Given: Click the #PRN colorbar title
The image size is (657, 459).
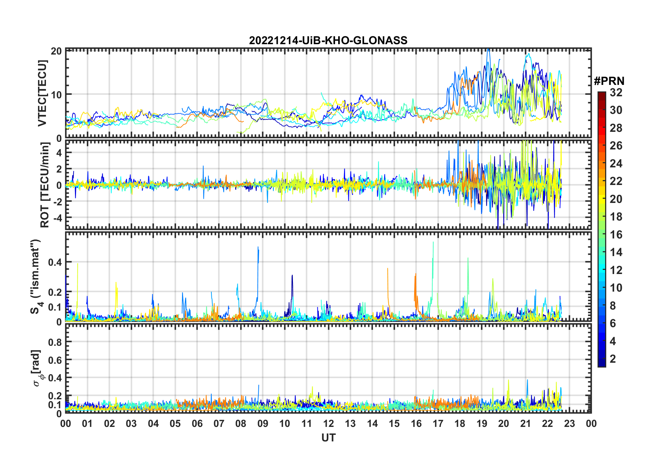Looking at the screenshot, I should pos(609,81).
